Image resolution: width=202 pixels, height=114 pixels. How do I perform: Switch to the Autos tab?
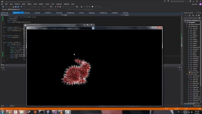tap(2, 106)
